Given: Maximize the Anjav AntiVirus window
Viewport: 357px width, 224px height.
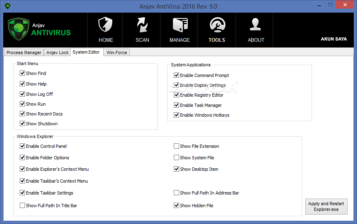Looking at the screenshot, I should 330,5.
